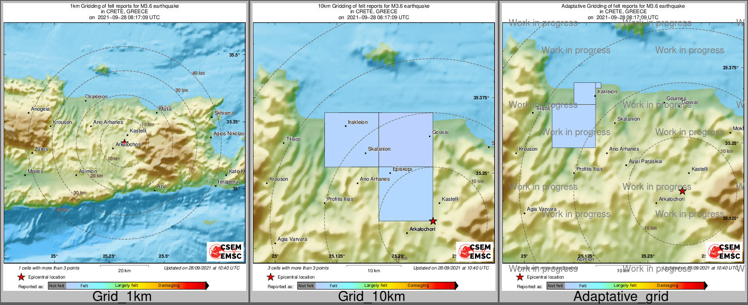Screen dimensions: 748x305
Task: Click '1 cells with more than 3 points' text
Action: click(x=49, y=268)
